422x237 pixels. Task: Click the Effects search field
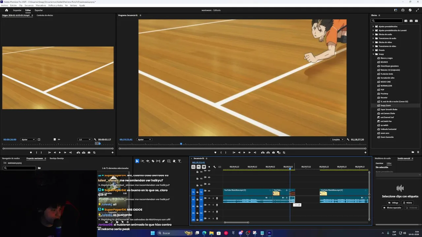pos(387,21)
